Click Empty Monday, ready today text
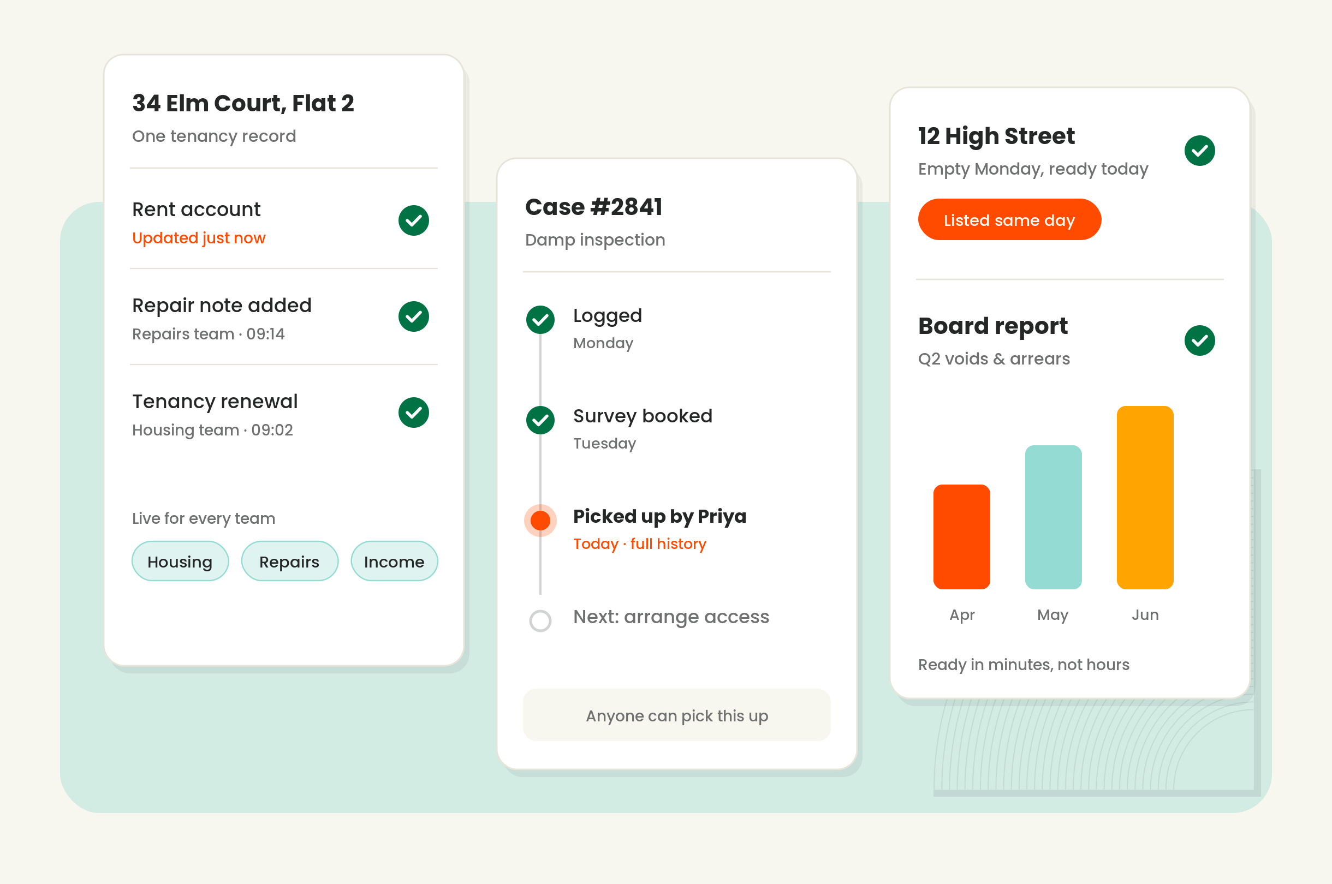This screenshot has height=884, width=1332. coord(1033,169)
